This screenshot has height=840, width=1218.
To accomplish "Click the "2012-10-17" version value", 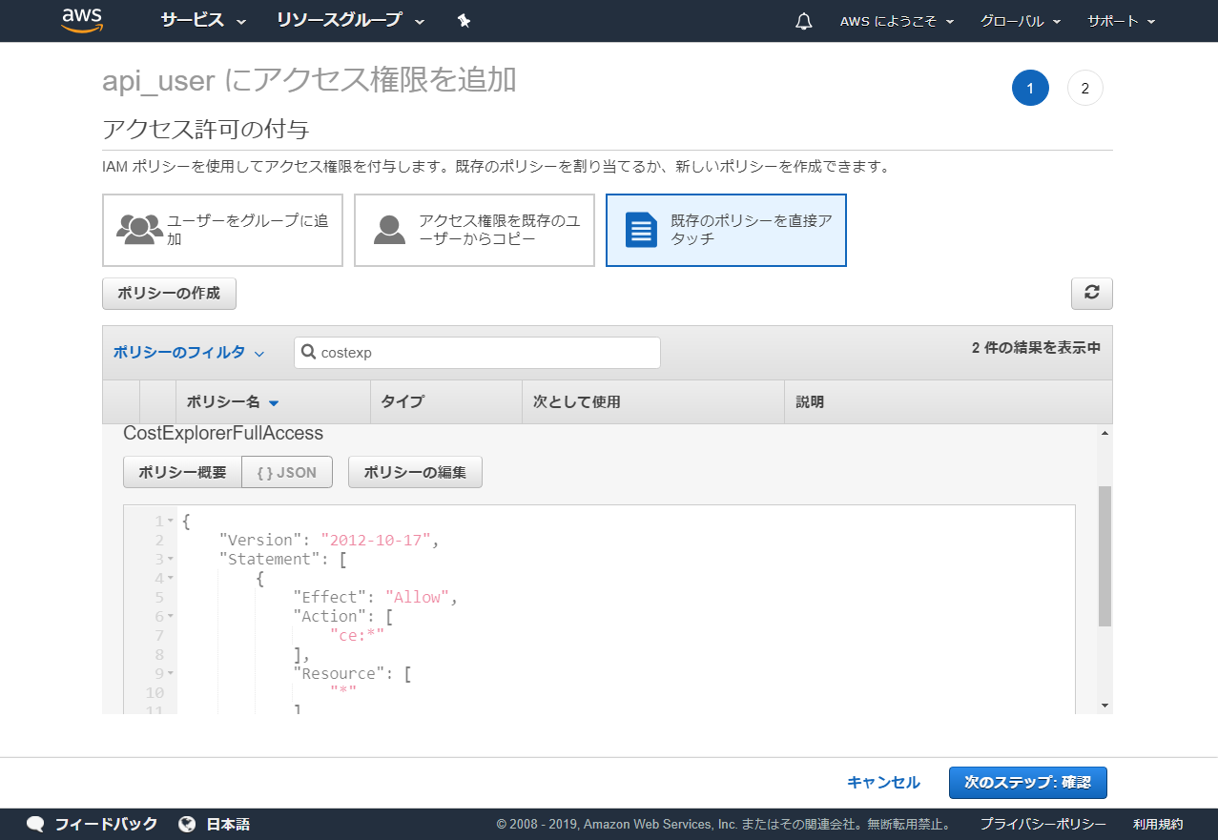I will (x=377, y=541).
